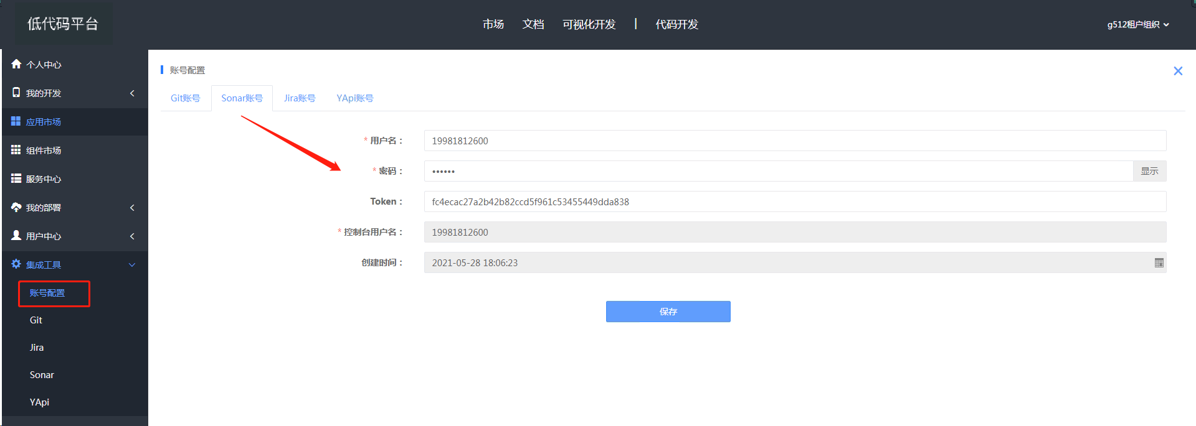Select 代码开发 in the top navigation

pyautogui.click(x=677, y=24)
